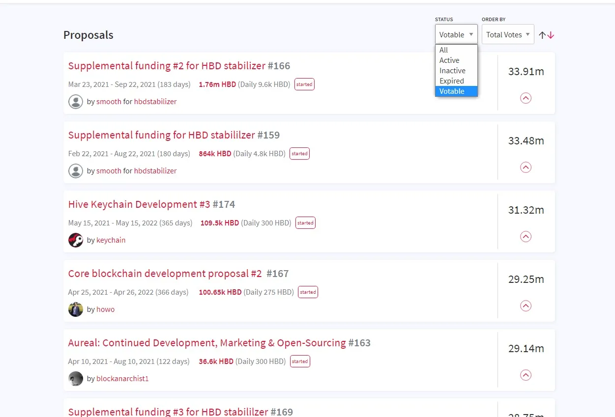Select All in the status list

456,50
